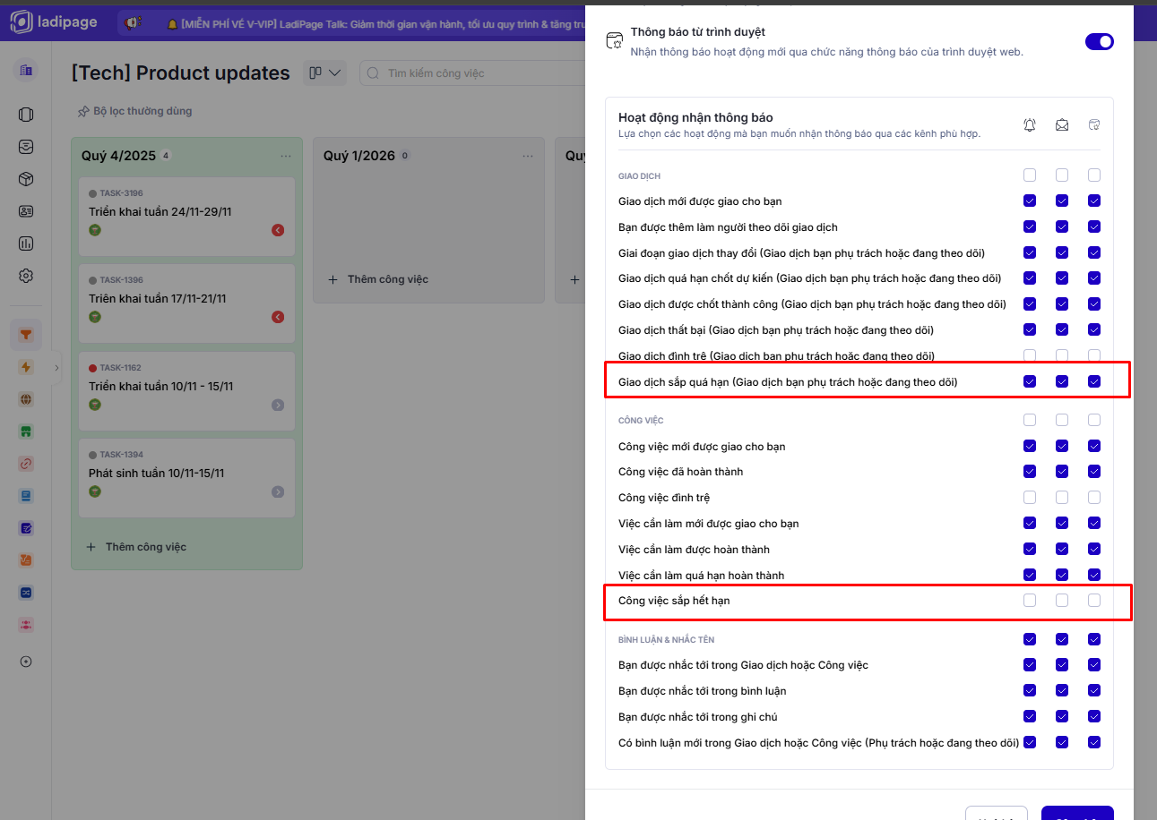Turn off the Thông báo từ trình duyệt switch

[1099, 41]
